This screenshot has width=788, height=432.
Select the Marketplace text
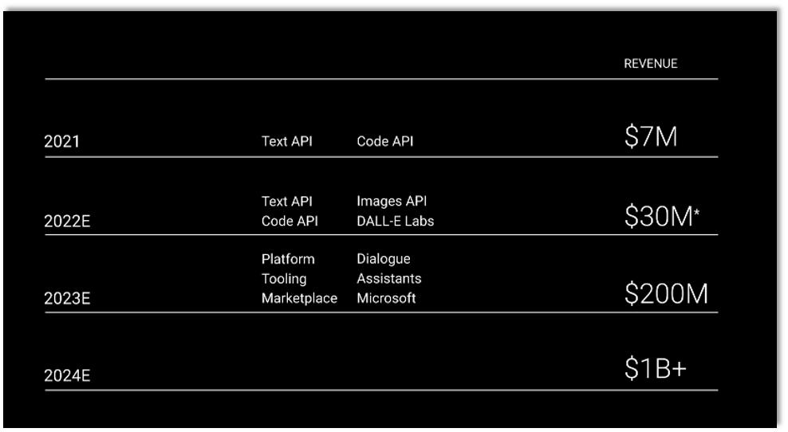299,299
